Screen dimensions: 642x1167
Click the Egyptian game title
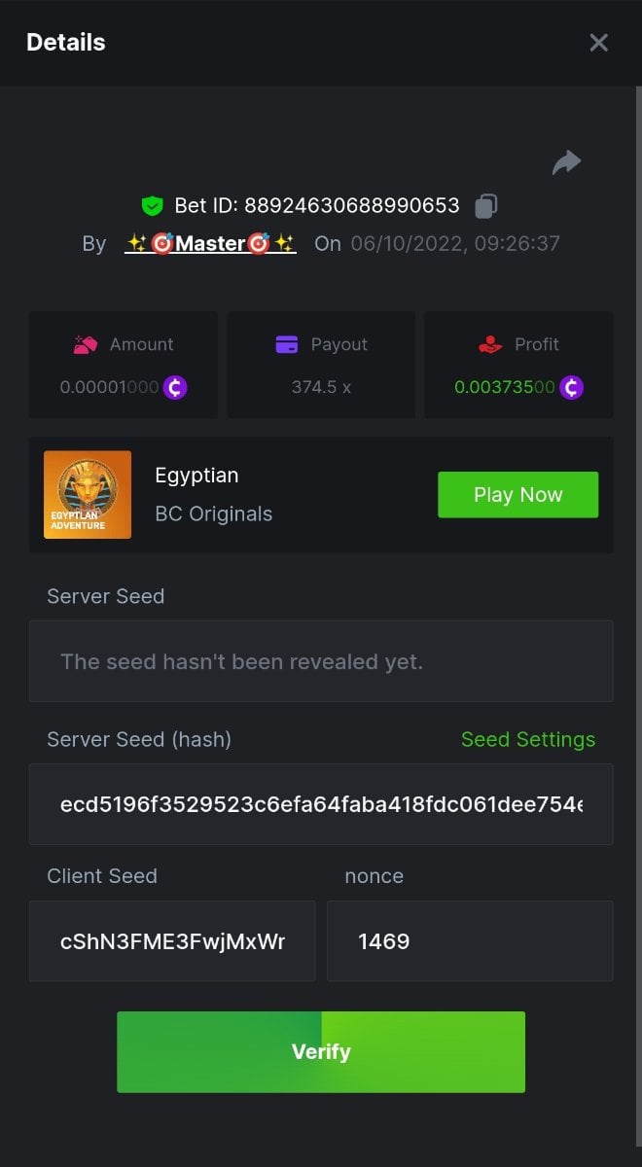(x=196, y=476)
